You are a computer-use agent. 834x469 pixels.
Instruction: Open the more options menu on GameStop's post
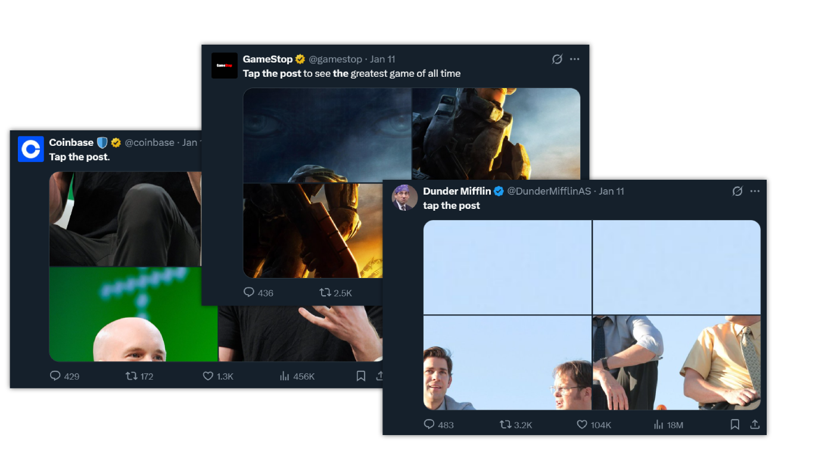pos(575,59)
